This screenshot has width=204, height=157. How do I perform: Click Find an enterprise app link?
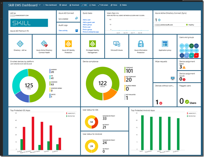pyautogui.click(x=91, y=32)
